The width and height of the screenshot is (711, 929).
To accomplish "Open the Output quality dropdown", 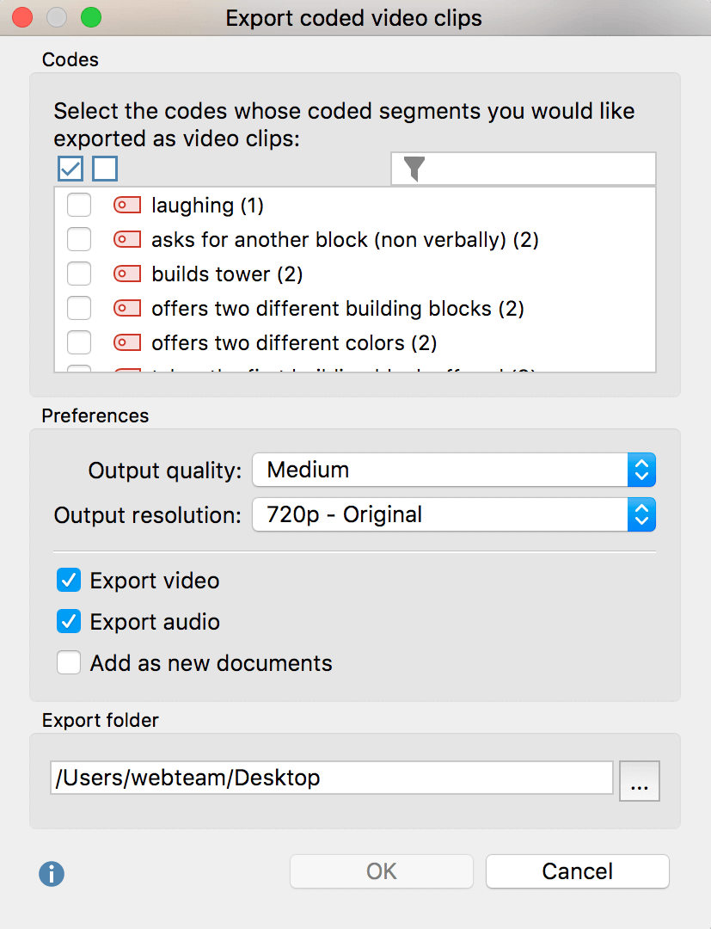I will pyautogui.click(x=454, y=471).
